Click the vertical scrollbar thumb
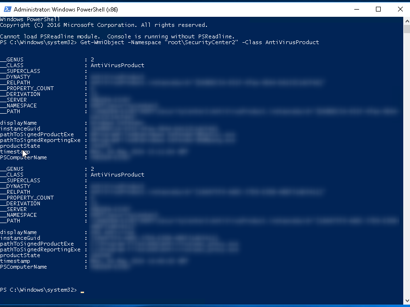 click(x=407, y=29)
